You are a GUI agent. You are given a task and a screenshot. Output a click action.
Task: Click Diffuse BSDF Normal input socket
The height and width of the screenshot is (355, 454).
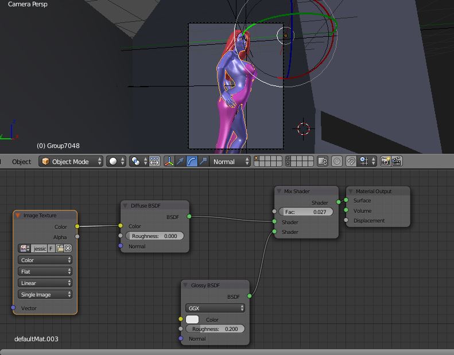pyautogui.click(x=121, y=245)
